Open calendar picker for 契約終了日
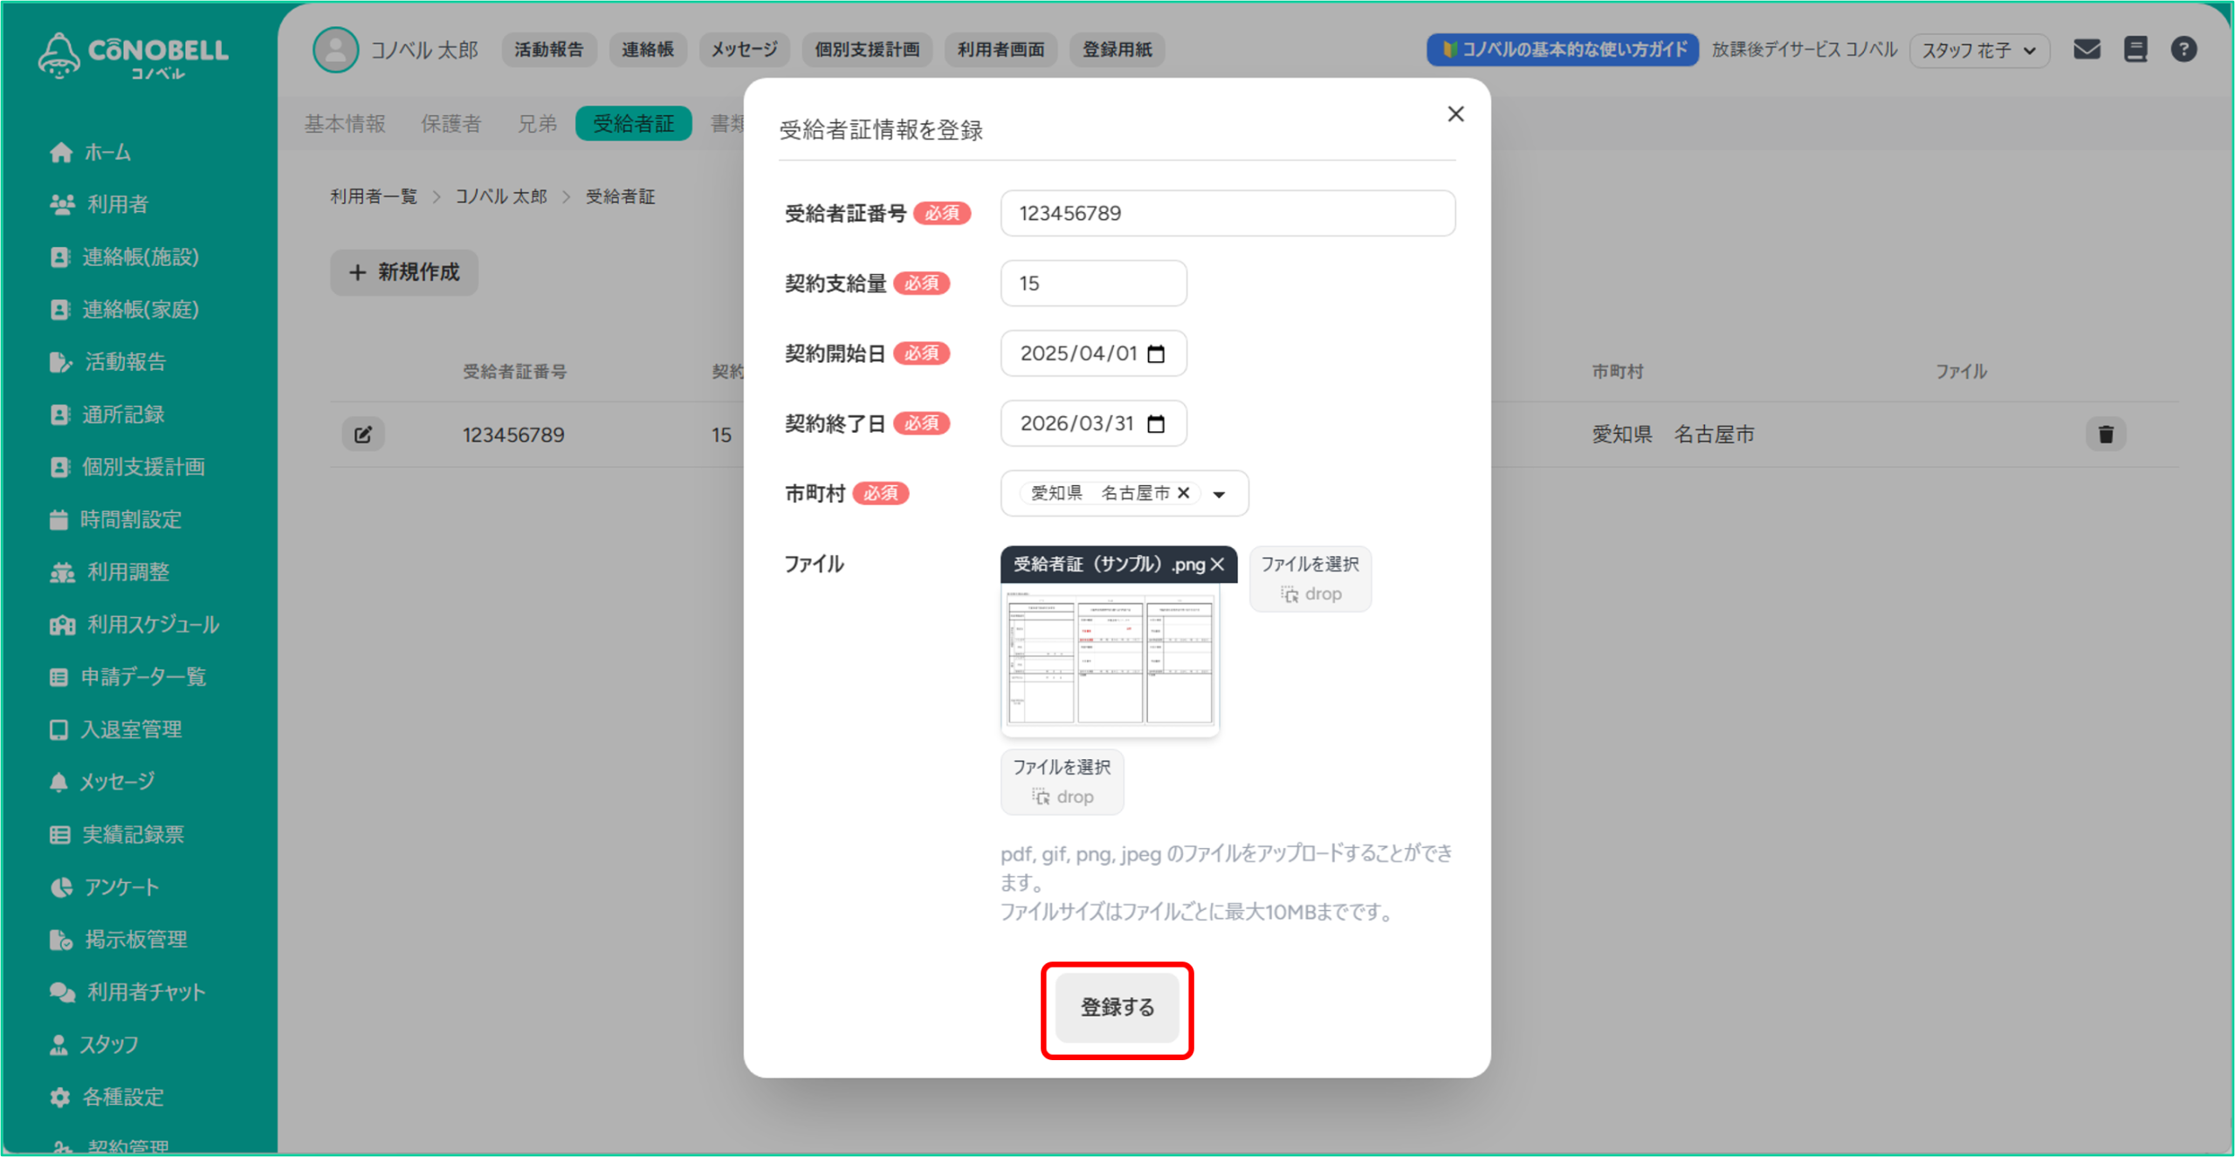 pyautogui.click(x=1156, y=424)
